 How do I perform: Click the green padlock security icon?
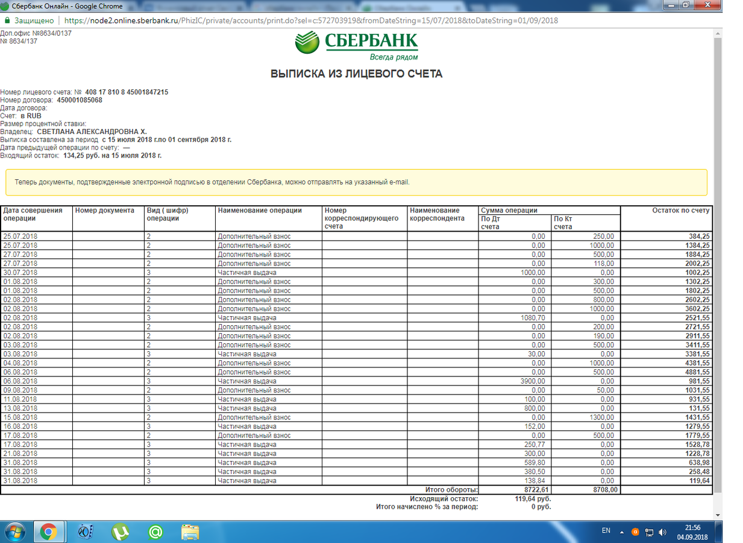coord(6,20)
